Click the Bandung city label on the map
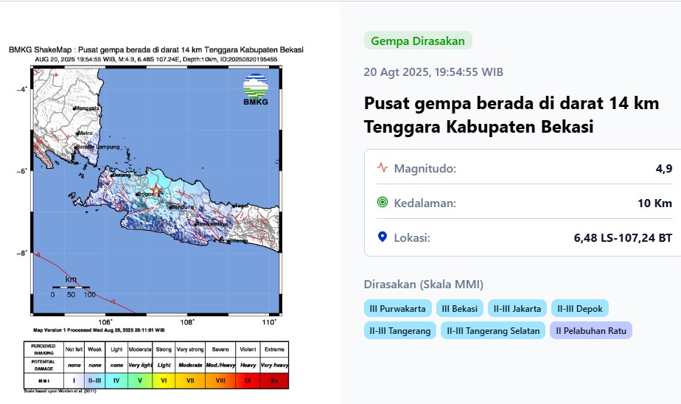Viewport: 681px width, 404px height. coord(181,207)
